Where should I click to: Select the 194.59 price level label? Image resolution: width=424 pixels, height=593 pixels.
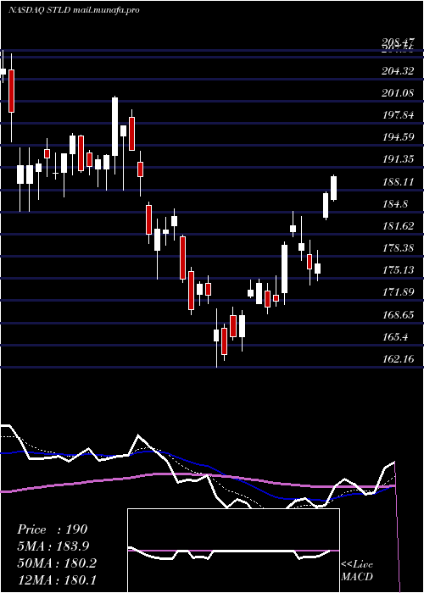point(398,137)
